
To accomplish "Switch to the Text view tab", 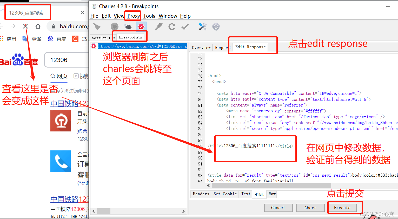I will click(246, 194).
